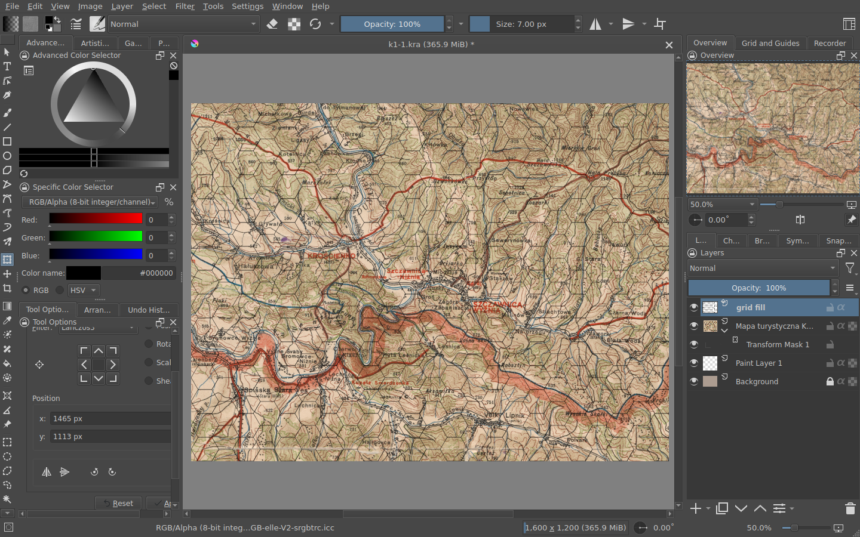Click Reload original brush preset icon
Screen dimensions: 860x537
(x=315, y=24)
